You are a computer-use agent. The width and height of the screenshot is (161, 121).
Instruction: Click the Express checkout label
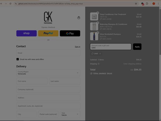pyautogui.click(x=48, y=27)
